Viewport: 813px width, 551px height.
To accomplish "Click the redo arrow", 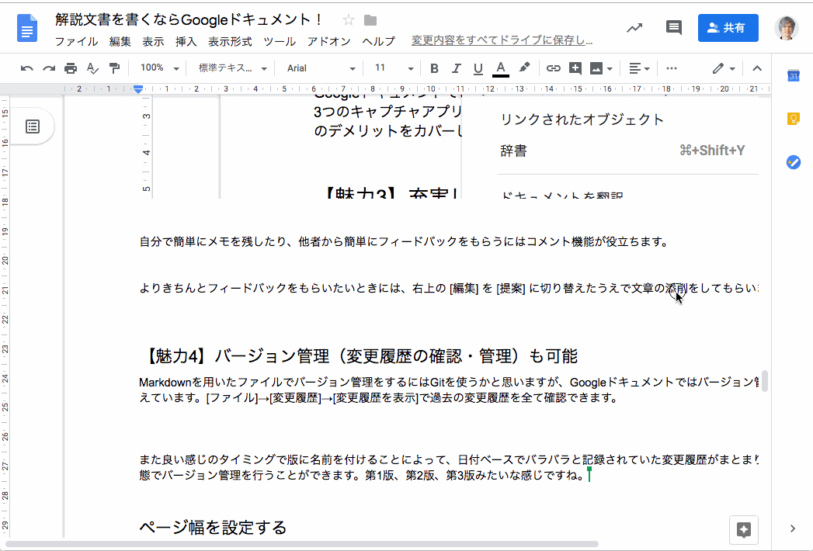I will tap(49, 68).
